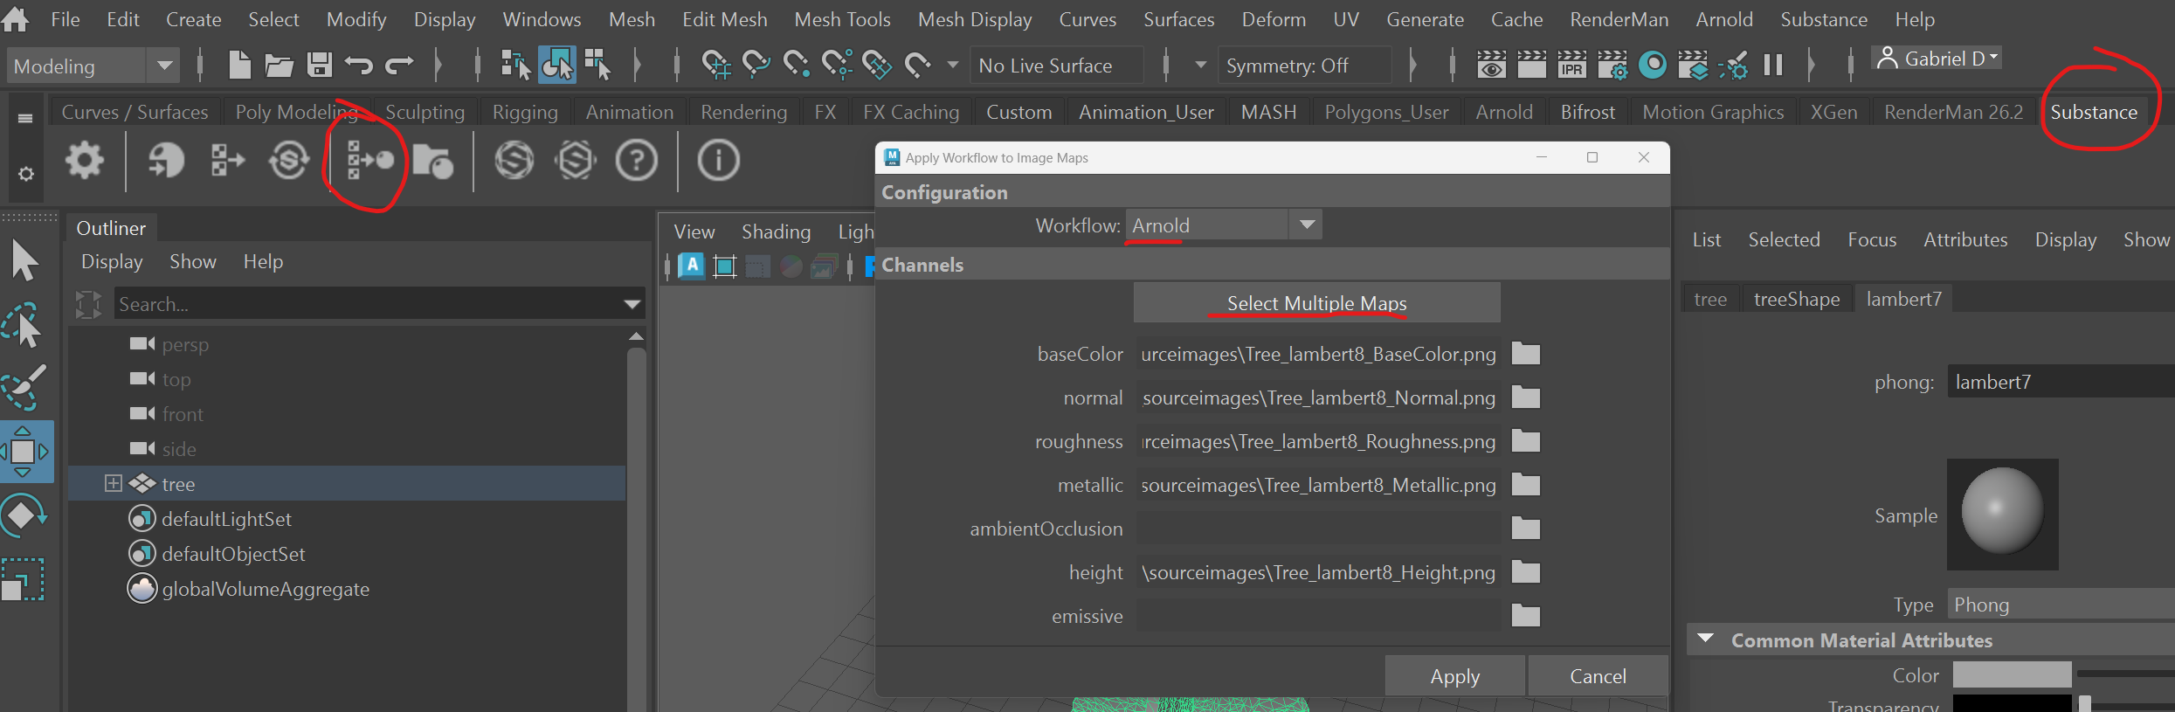Toggle Snap to Points magnet

[796, 65]
